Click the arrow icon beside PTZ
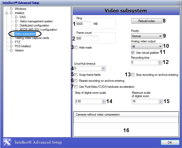 [x=11, y=42]
